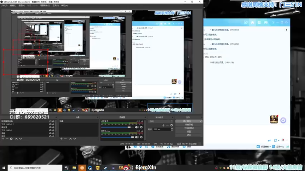Toggle lock on 媒体源 source

[53, 127]
